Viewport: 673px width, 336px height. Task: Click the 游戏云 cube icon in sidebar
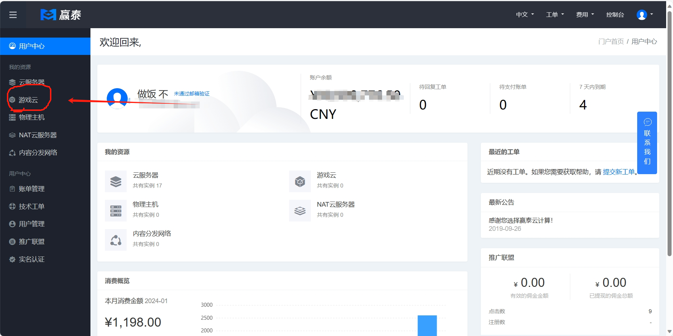pyautogui.click(x=12, y=100)
